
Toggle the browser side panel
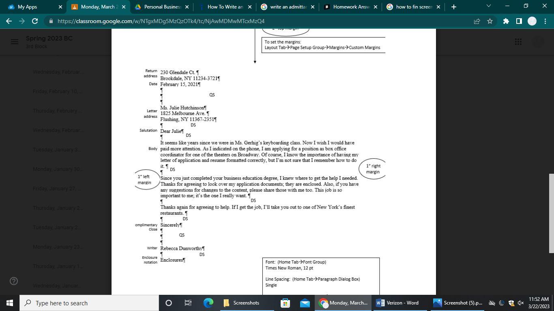click(x=519, y=21)
